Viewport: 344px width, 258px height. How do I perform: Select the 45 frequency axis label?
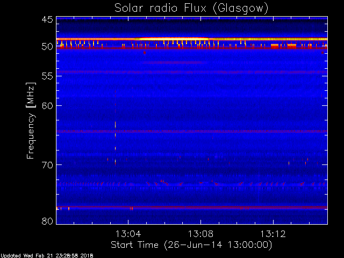pos(47,20)
